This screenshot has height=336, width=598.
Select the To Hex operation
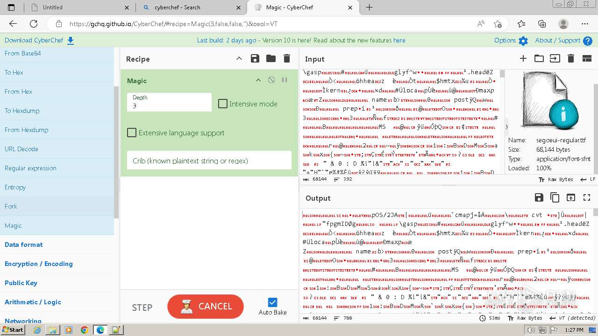(x=57, y=72)
